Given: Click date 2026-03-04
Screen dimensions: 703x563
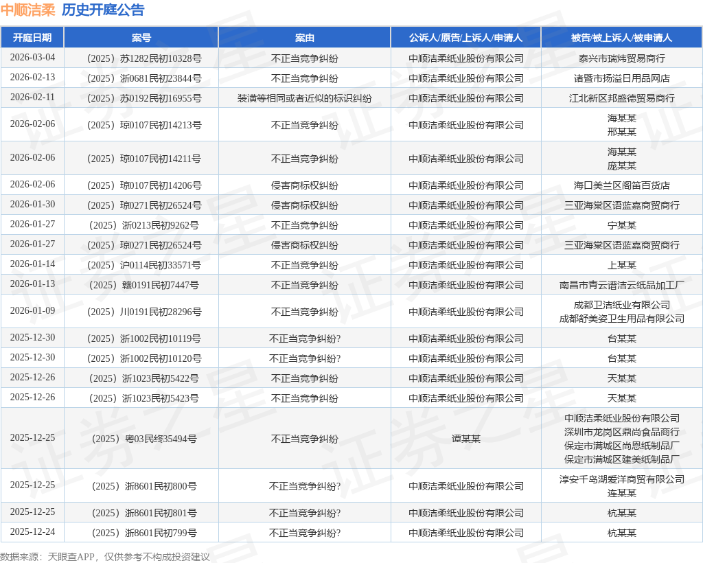Looking at the screenshot, I should (32, 58).
